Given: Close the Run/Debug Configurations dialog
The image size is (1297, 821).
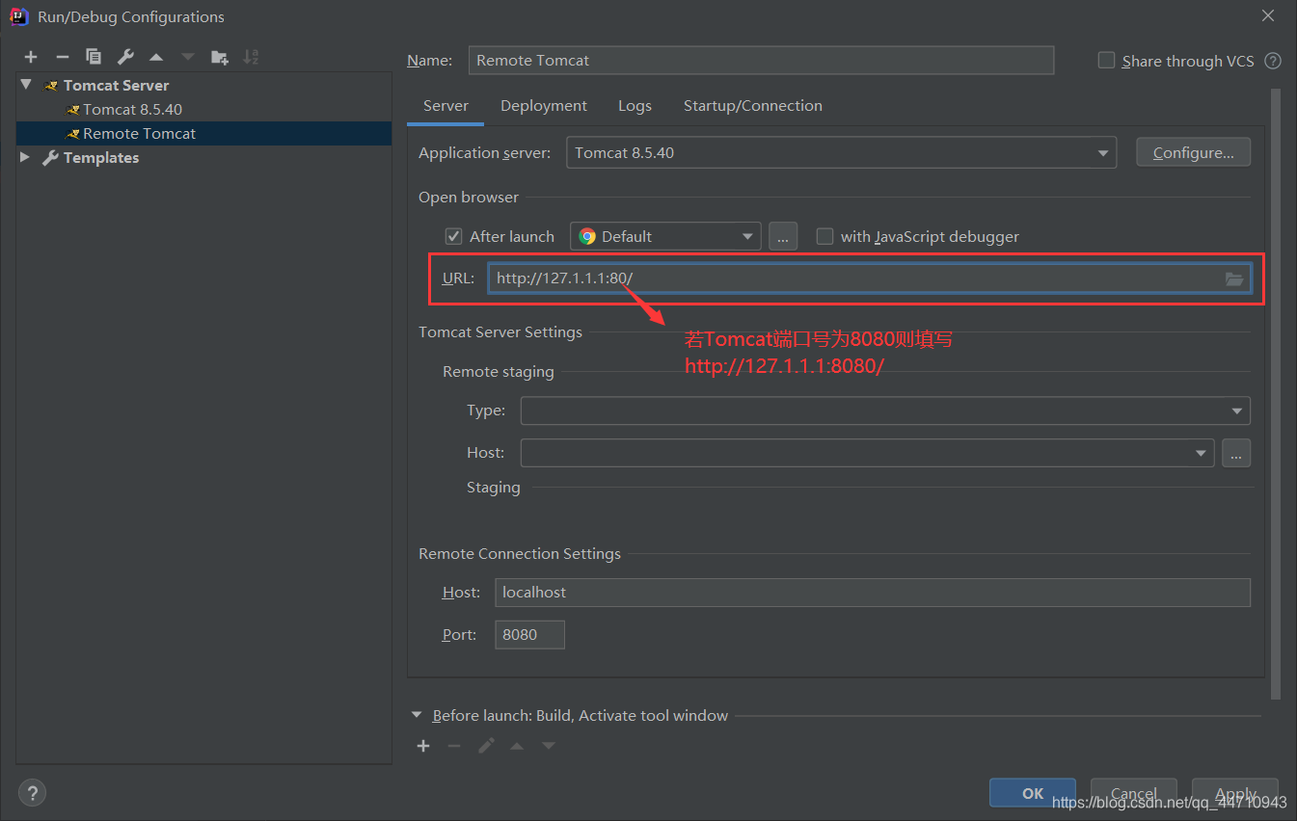Looking at the screenshot, I should (1267, 14).
